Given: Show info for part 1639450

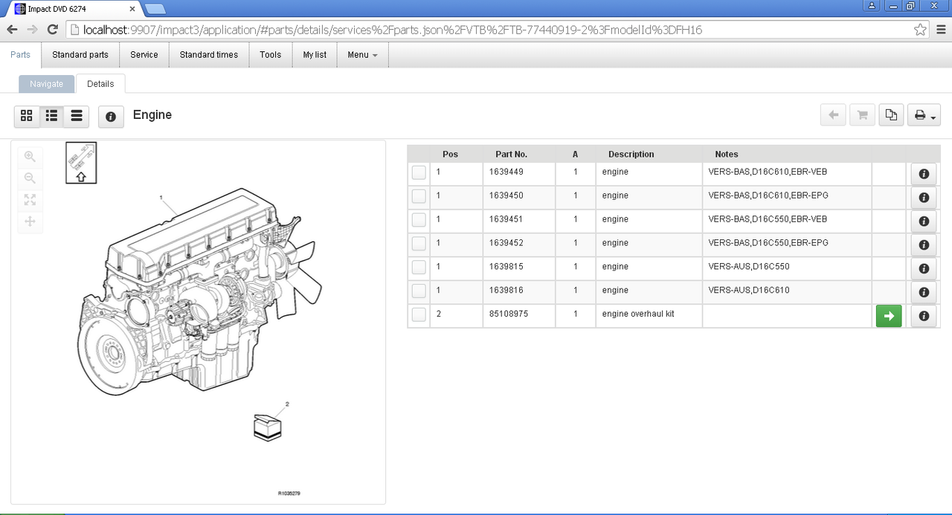Looking at the screenshot, I should point(924,198).
